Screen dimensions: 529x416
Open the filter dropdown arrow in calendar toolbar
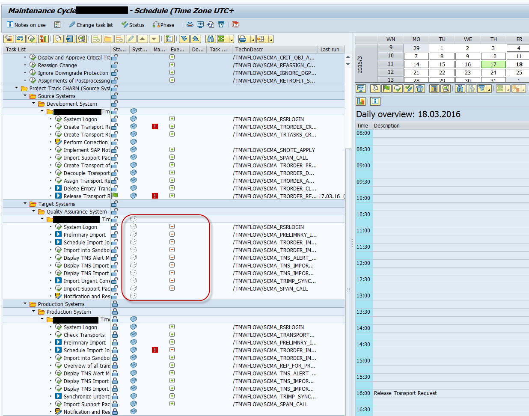489,89
